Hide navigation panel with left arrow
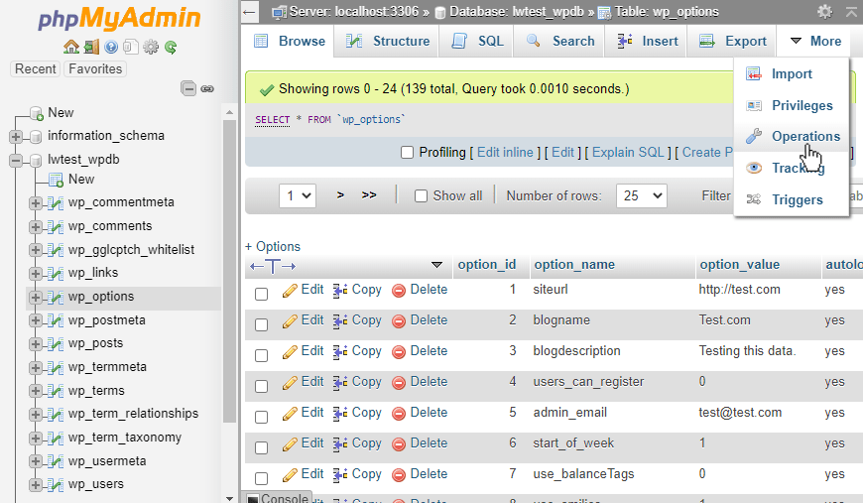This screenshot has height=503, width=863. [x=250, y=12]
